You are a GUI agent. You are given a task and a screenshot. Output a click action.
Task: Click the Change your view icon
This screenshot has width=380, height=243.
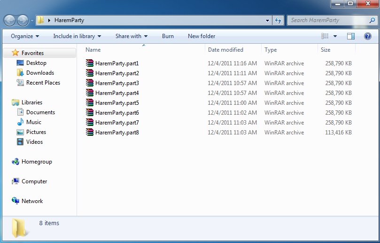[x=325, y=36]
